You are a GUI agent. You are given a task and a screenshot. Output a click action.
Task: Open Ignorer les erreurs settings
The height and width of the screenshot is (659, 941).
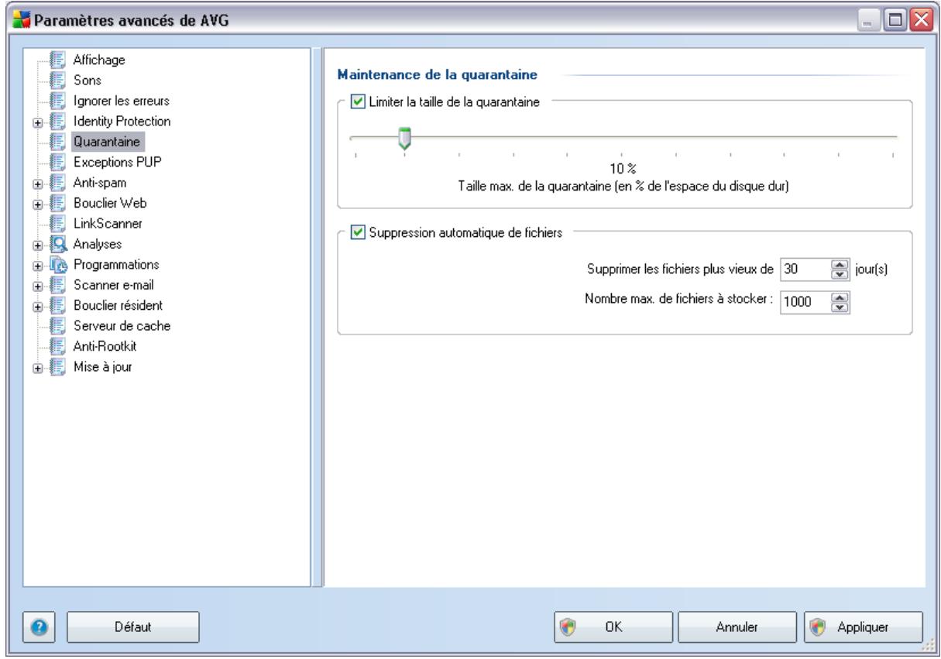coord(121,101)
